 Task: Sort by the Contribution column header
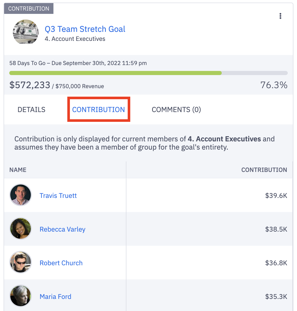pos(264,170)
